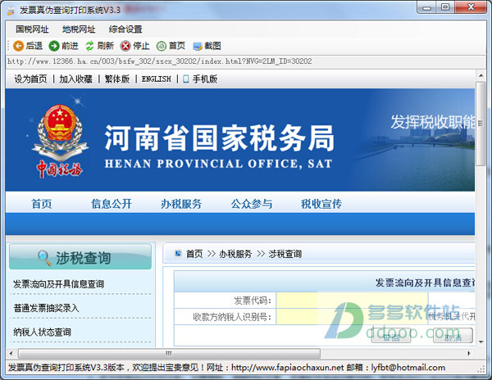Click the magnifier icon in 涉税查询 header
This screenshot has width=492, height=380.
(44, 258)
